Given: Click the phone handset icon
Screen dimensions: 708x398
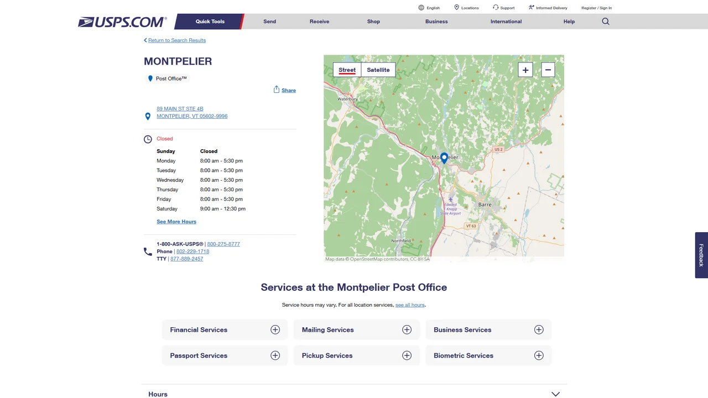Looking at the screenshot, I should pos(148,252).
